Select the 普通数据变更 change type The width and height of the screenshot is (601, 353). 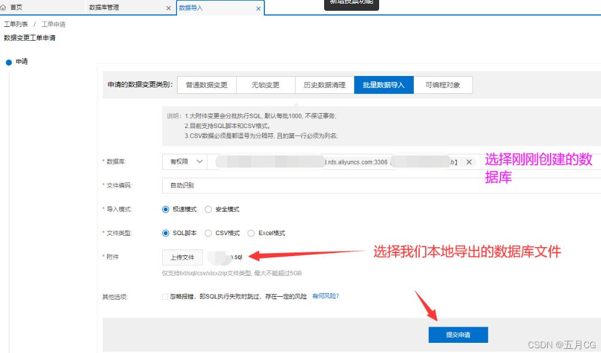tap(206, 84)
